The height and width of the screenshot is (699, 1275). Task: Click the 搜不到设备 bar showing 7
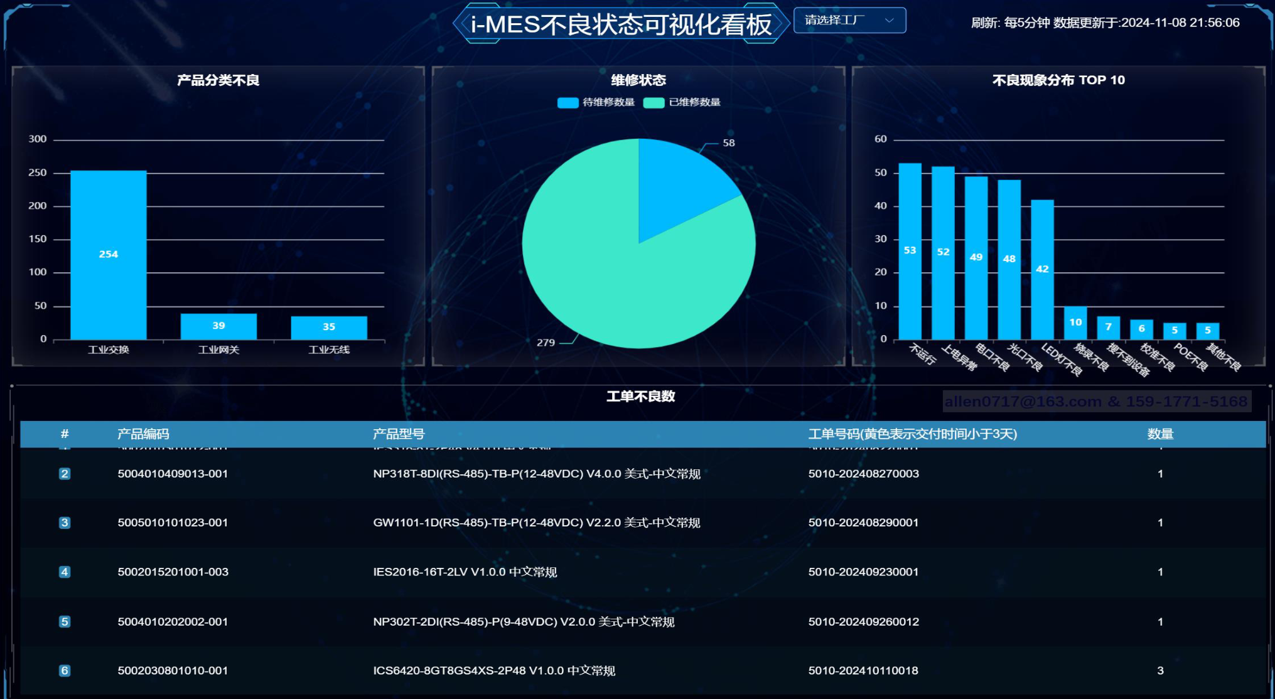[x=1109, y=328]
